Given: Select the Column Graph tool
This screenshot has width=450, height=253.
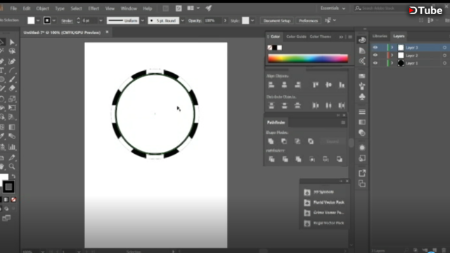Looking at the screenshot, I should coord(12,147).
